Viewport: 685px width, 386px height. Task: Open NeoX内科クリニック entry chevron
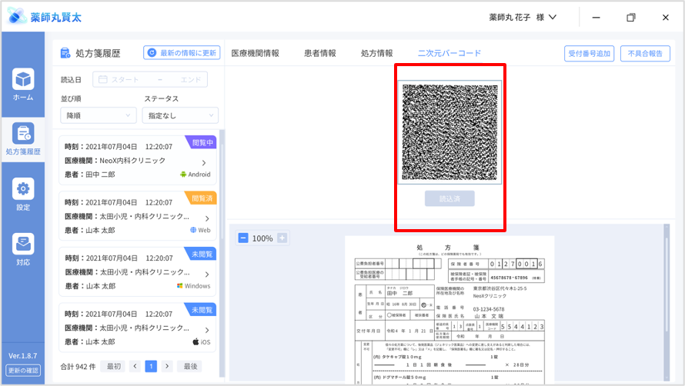[x=204, y=162]
